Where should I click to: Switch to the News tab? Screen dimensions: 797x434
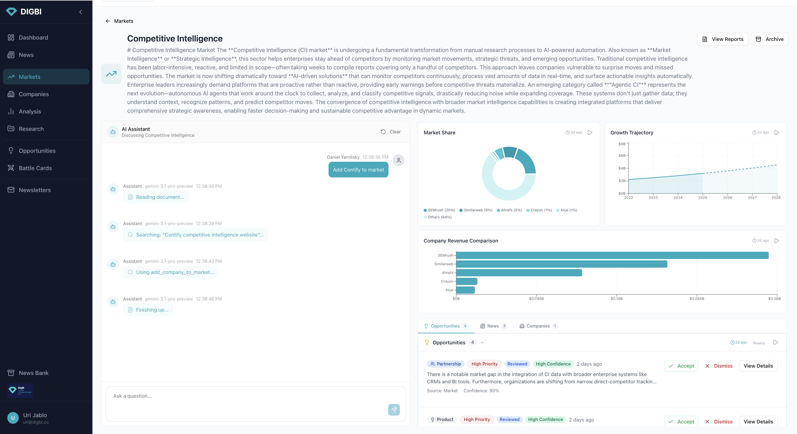pyautogui.click(x=493, y=326)
